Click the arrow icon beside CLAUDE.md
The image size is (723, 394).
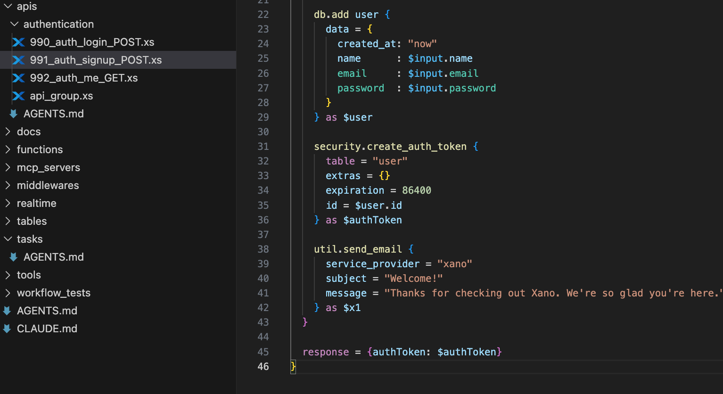7,328
